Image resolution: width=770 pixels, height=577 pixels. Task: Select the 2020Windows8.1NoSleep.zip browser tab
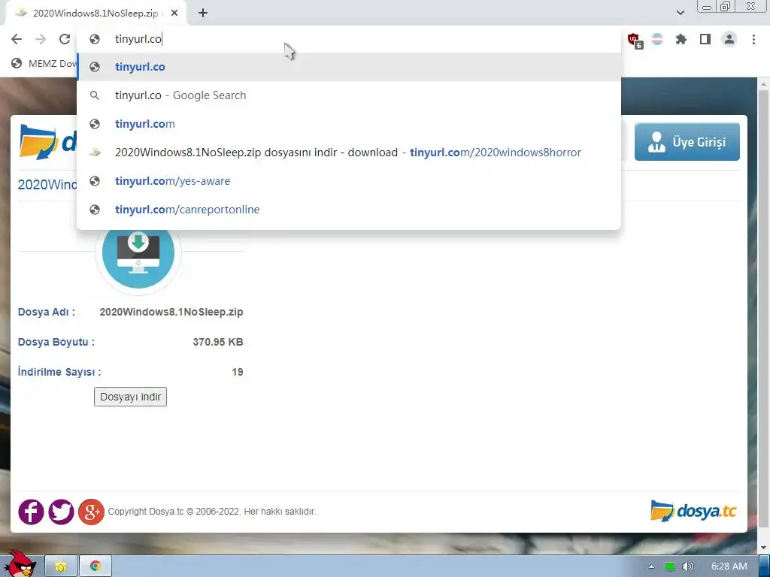[95, 14]
